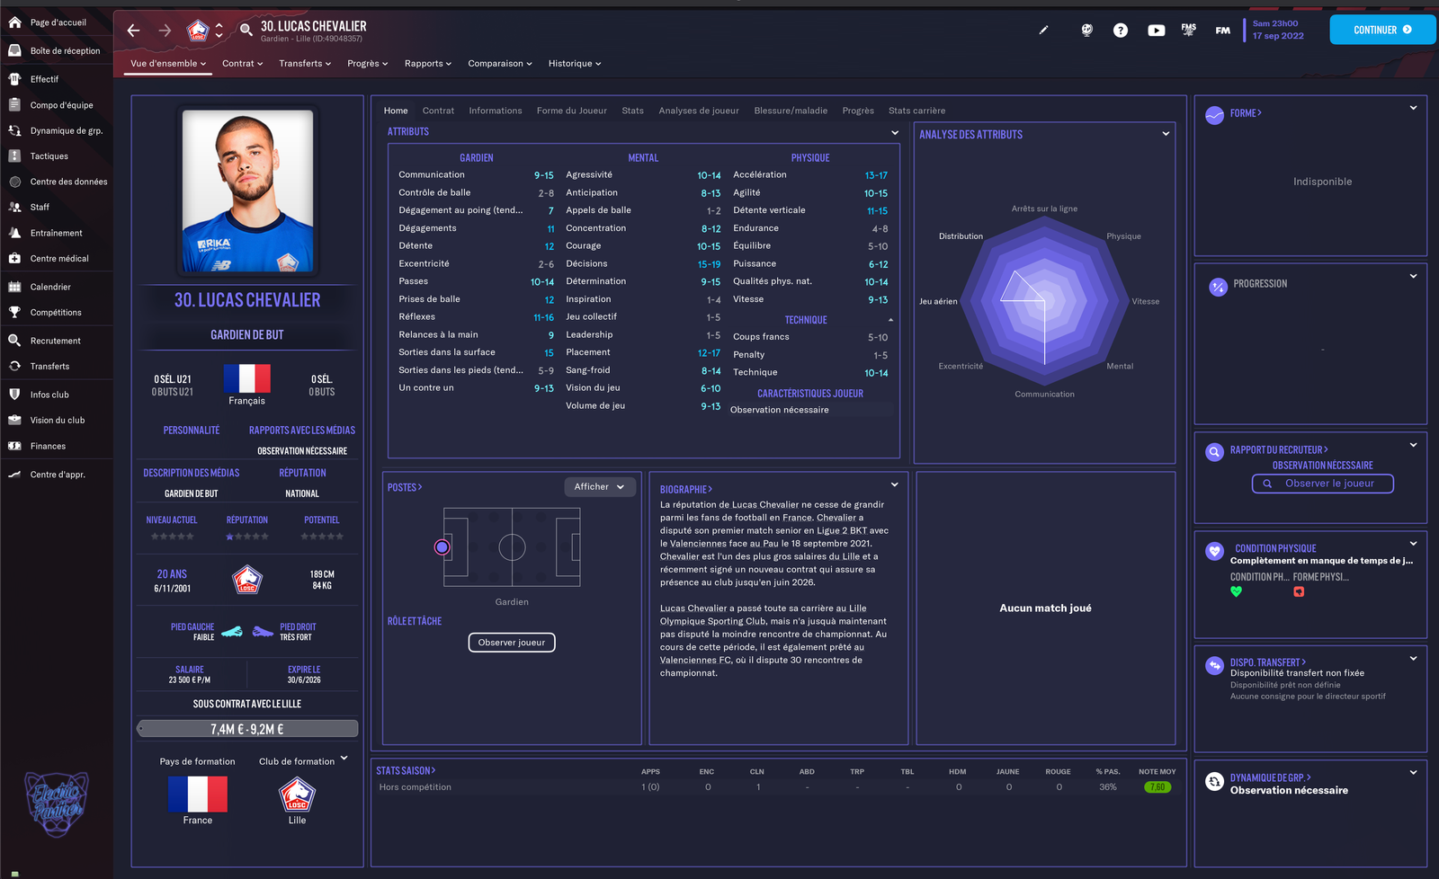Open the Vue d'ensemble dropdown menu
Image resolution: width=1439 pixels, height=879 pixels.
[168, 64]
